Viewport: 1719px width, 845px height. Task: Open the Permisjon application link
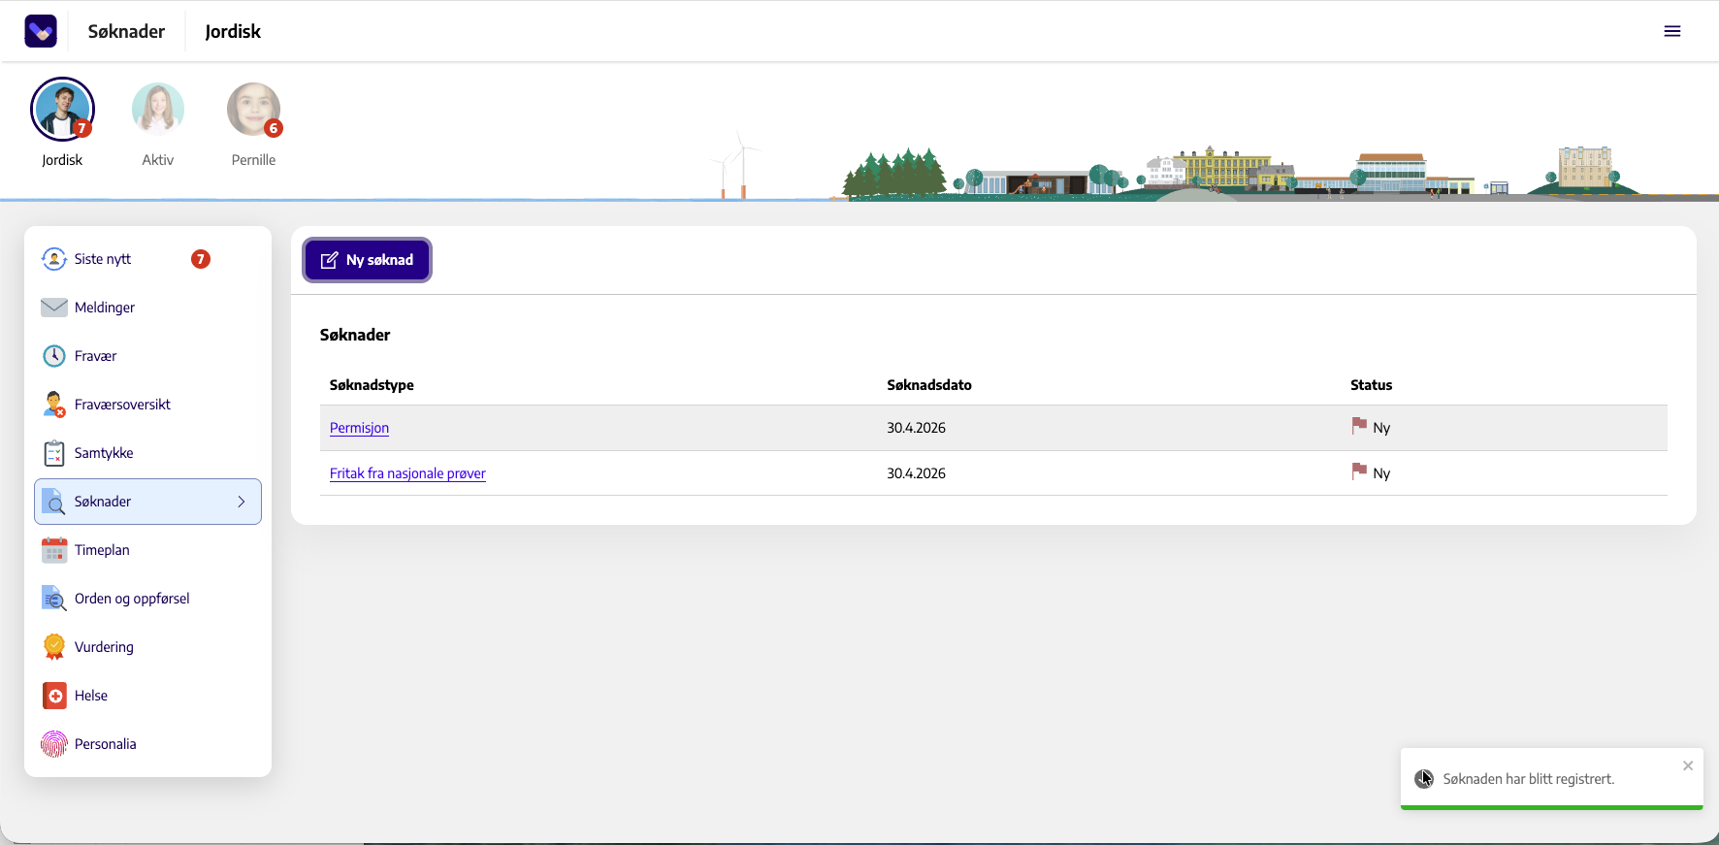coord(359,428)
